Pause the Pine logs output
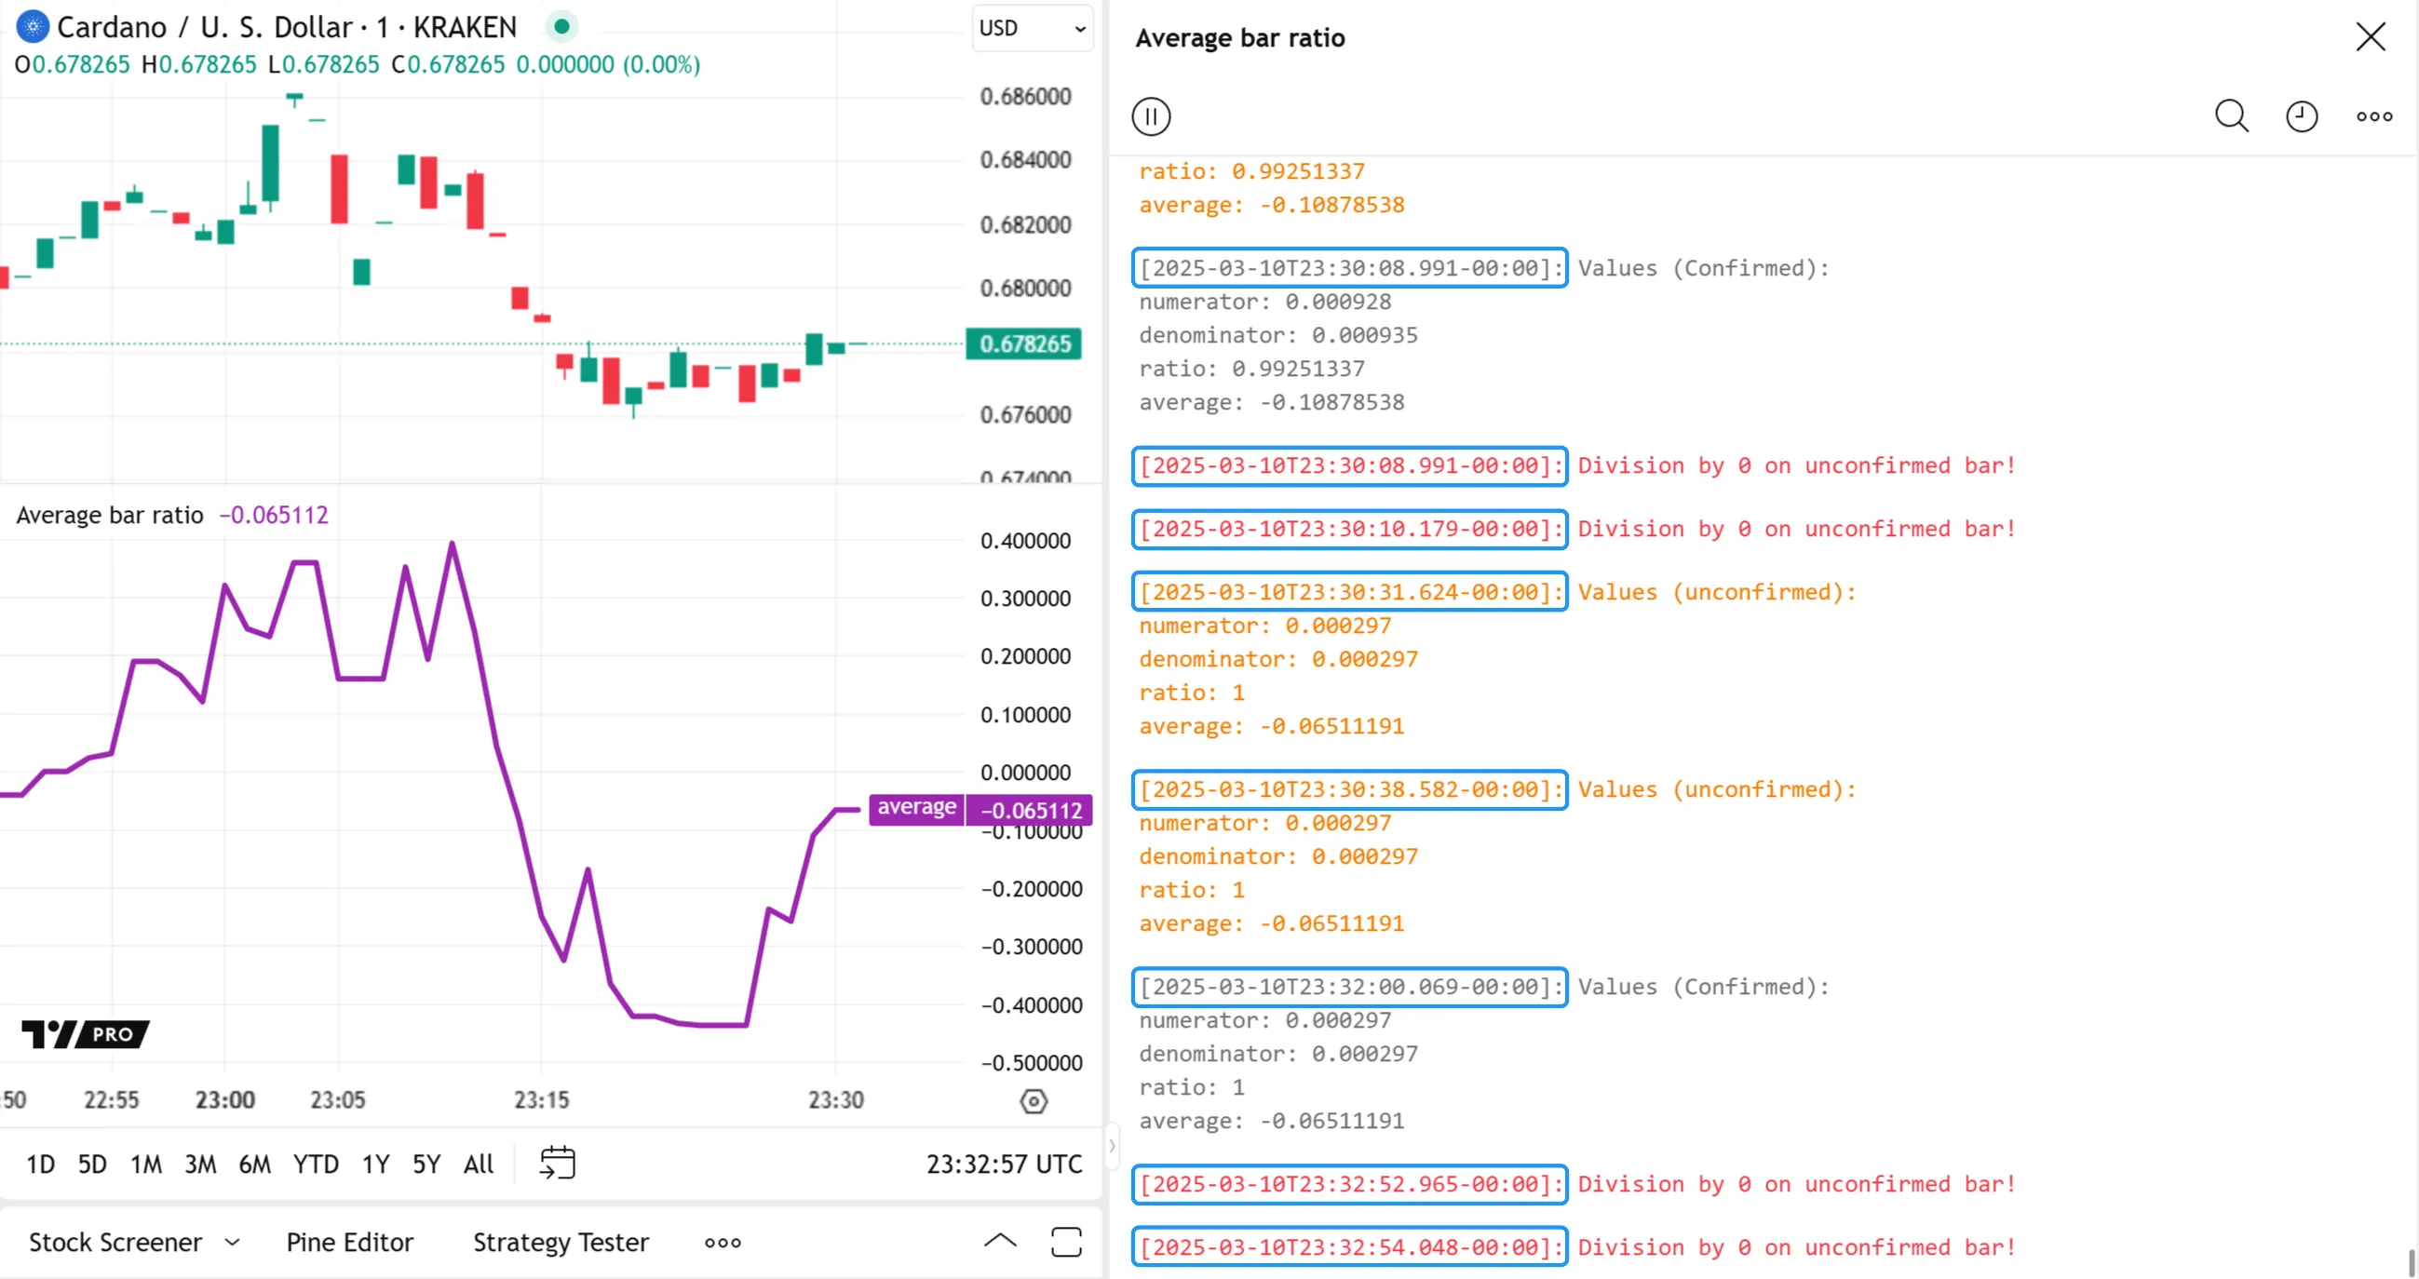The width and height of the screenshot is (2419, 1279). [1150, 116]
